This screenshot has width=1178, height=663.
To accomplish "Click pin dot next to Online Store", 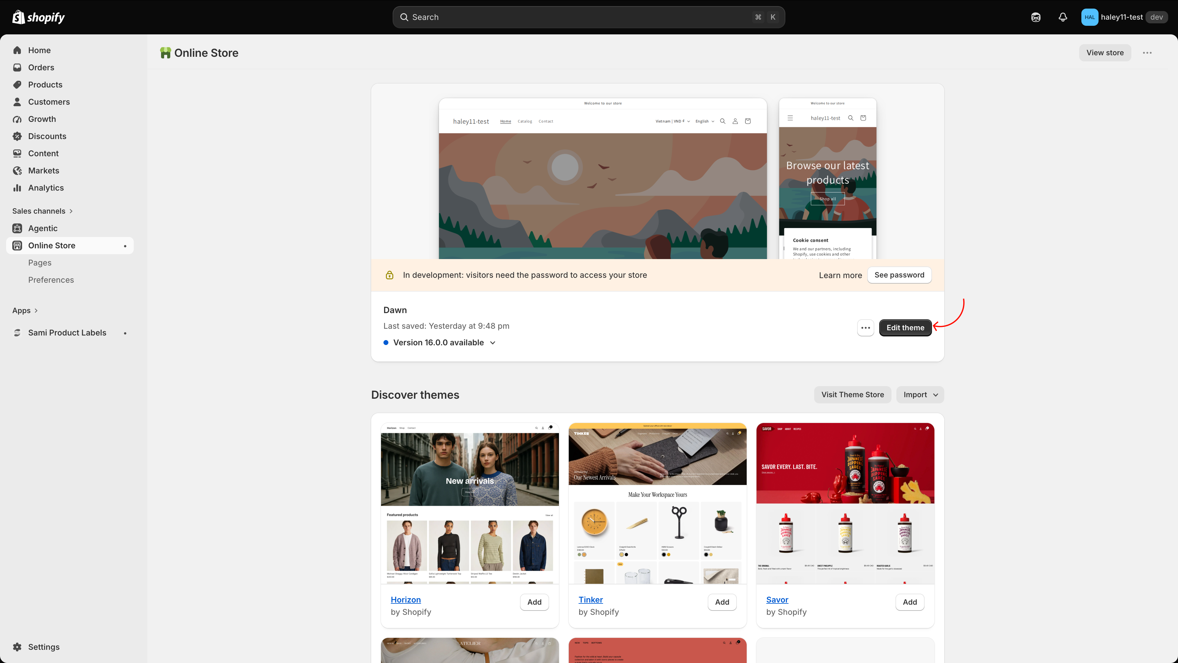I will tap(125, 246).
